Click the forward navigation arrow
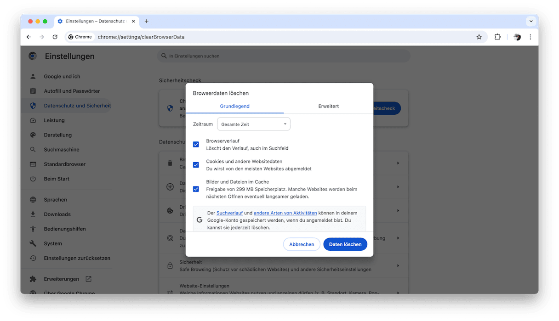The width and height of the screenshot is (559, 321). point(42,37)
